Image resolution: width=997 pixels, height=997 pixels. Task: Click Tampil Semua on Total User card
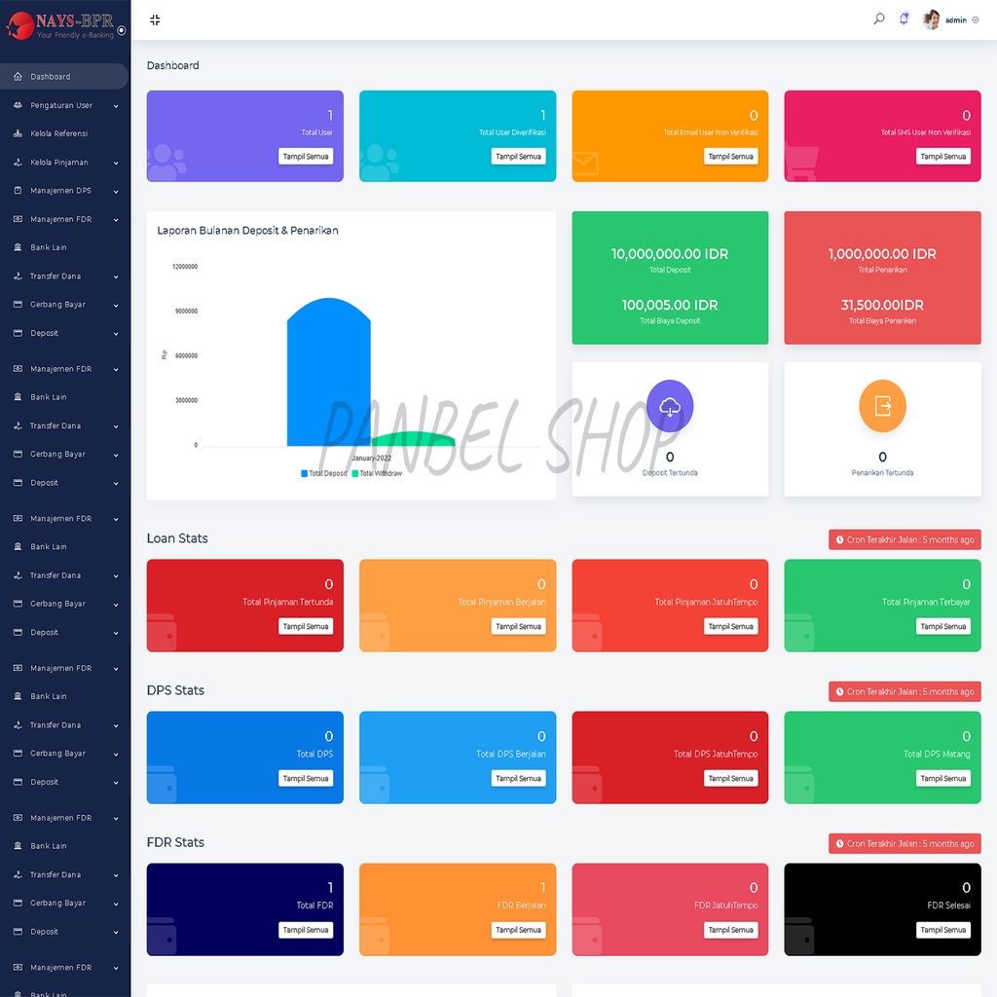(306, 157)
